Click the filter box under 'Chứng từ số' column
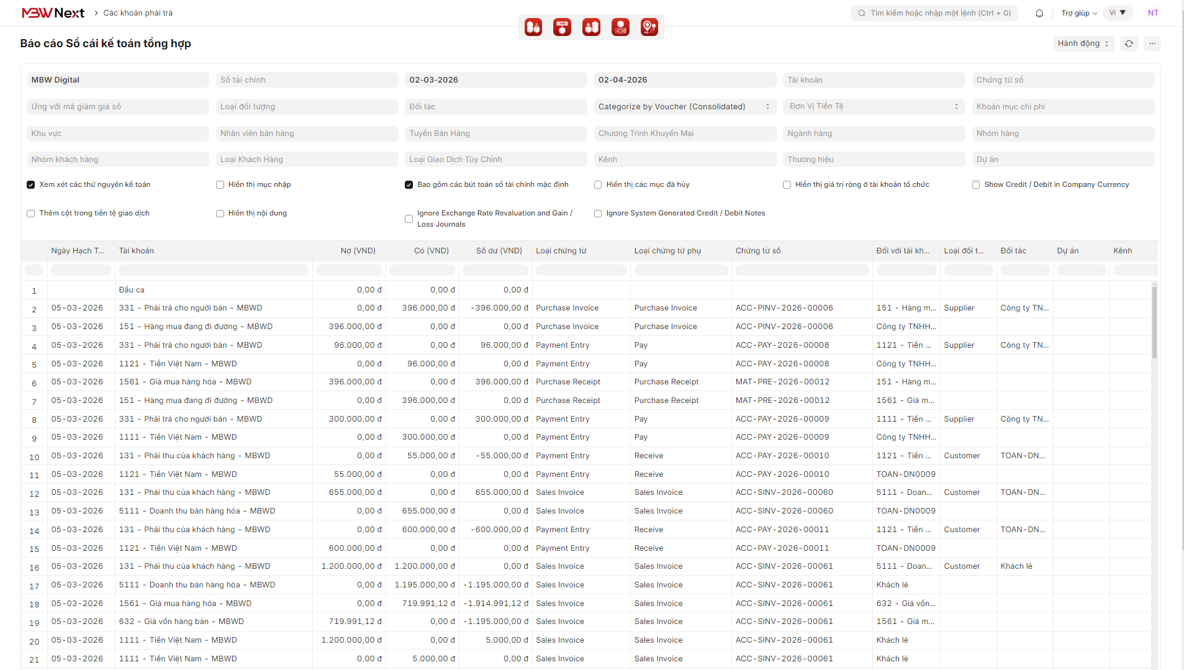 coord(802,270)
